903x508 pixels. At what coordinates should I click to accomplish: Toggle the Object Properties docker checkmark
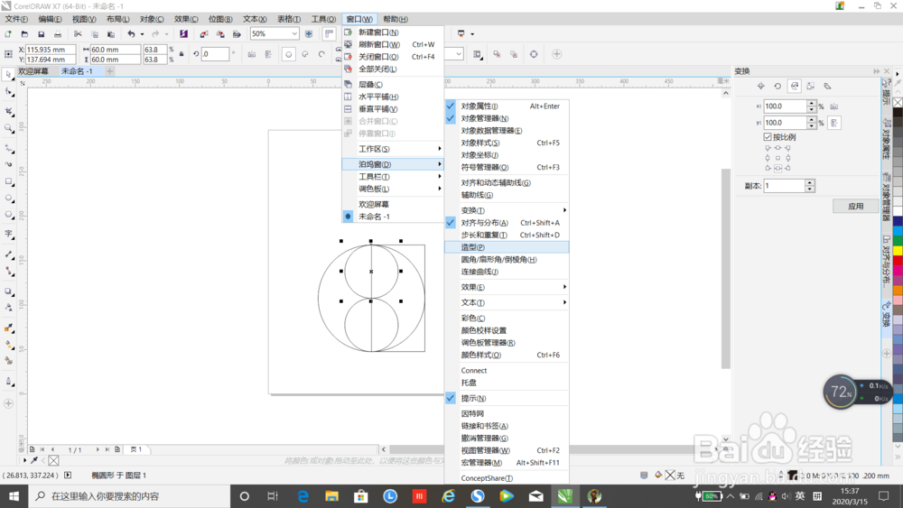(451, 106)
